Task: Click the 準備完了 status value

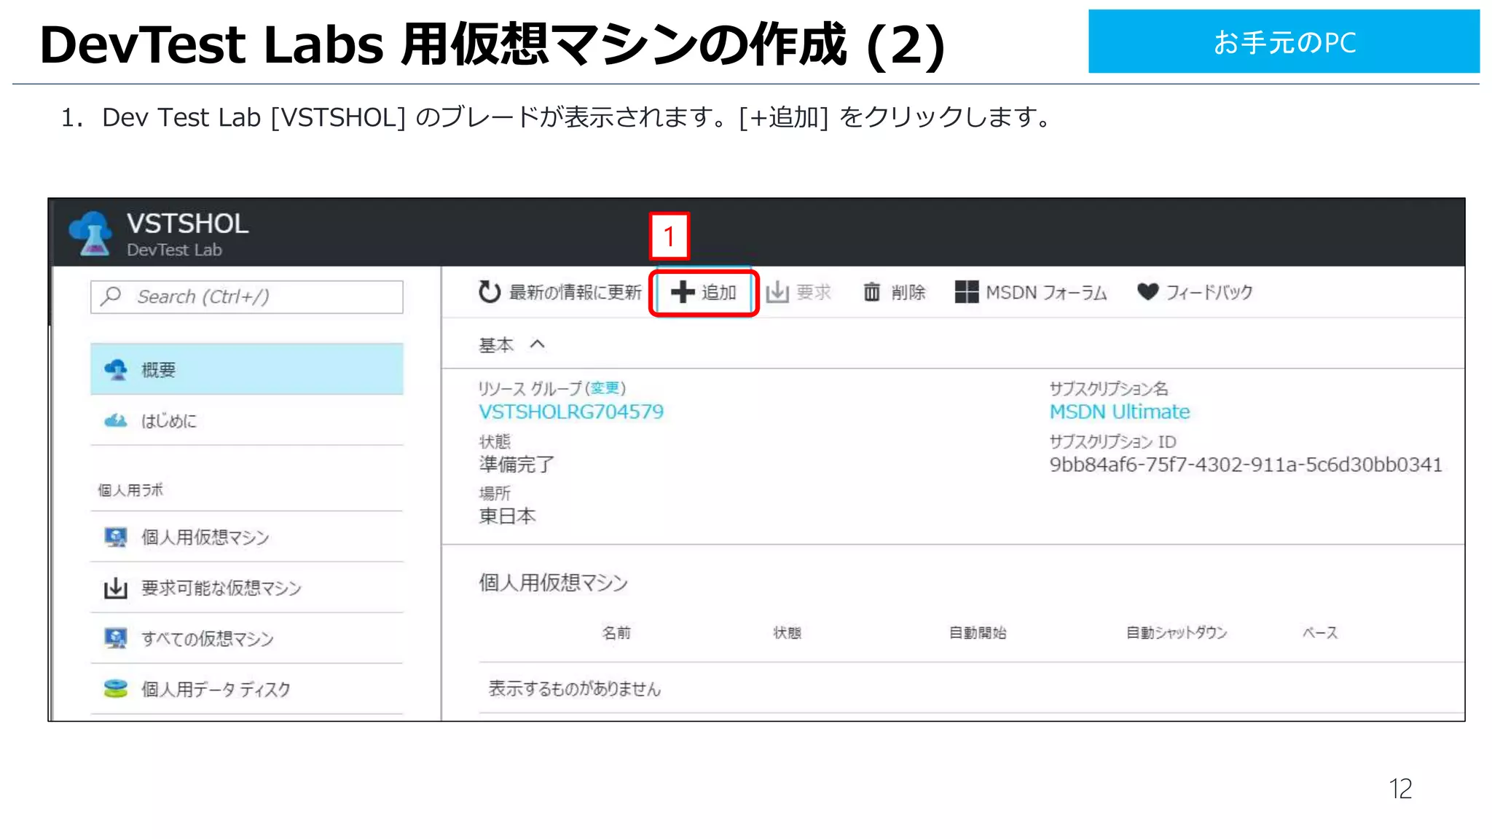Action: pyautogui.click(x=517, y=464)
